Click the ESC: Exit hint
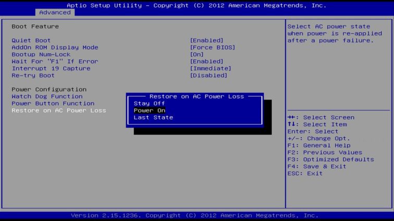 [x=305, y=174]
